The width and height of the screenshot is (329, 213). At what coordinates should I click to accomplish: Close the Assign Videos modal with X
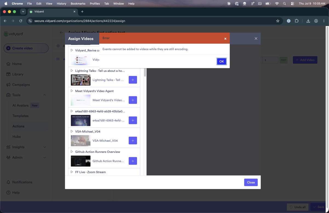click(x=256, y=39)
